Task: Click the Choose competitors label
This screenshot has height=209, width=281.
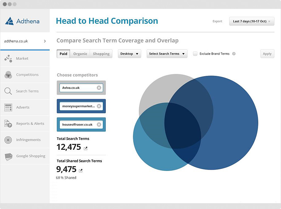Action: tap(77, 75)
